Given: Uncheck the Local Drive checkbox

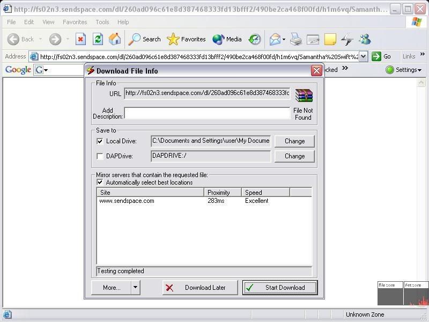Looking at the screenshot, I should (x=100, y=141).
